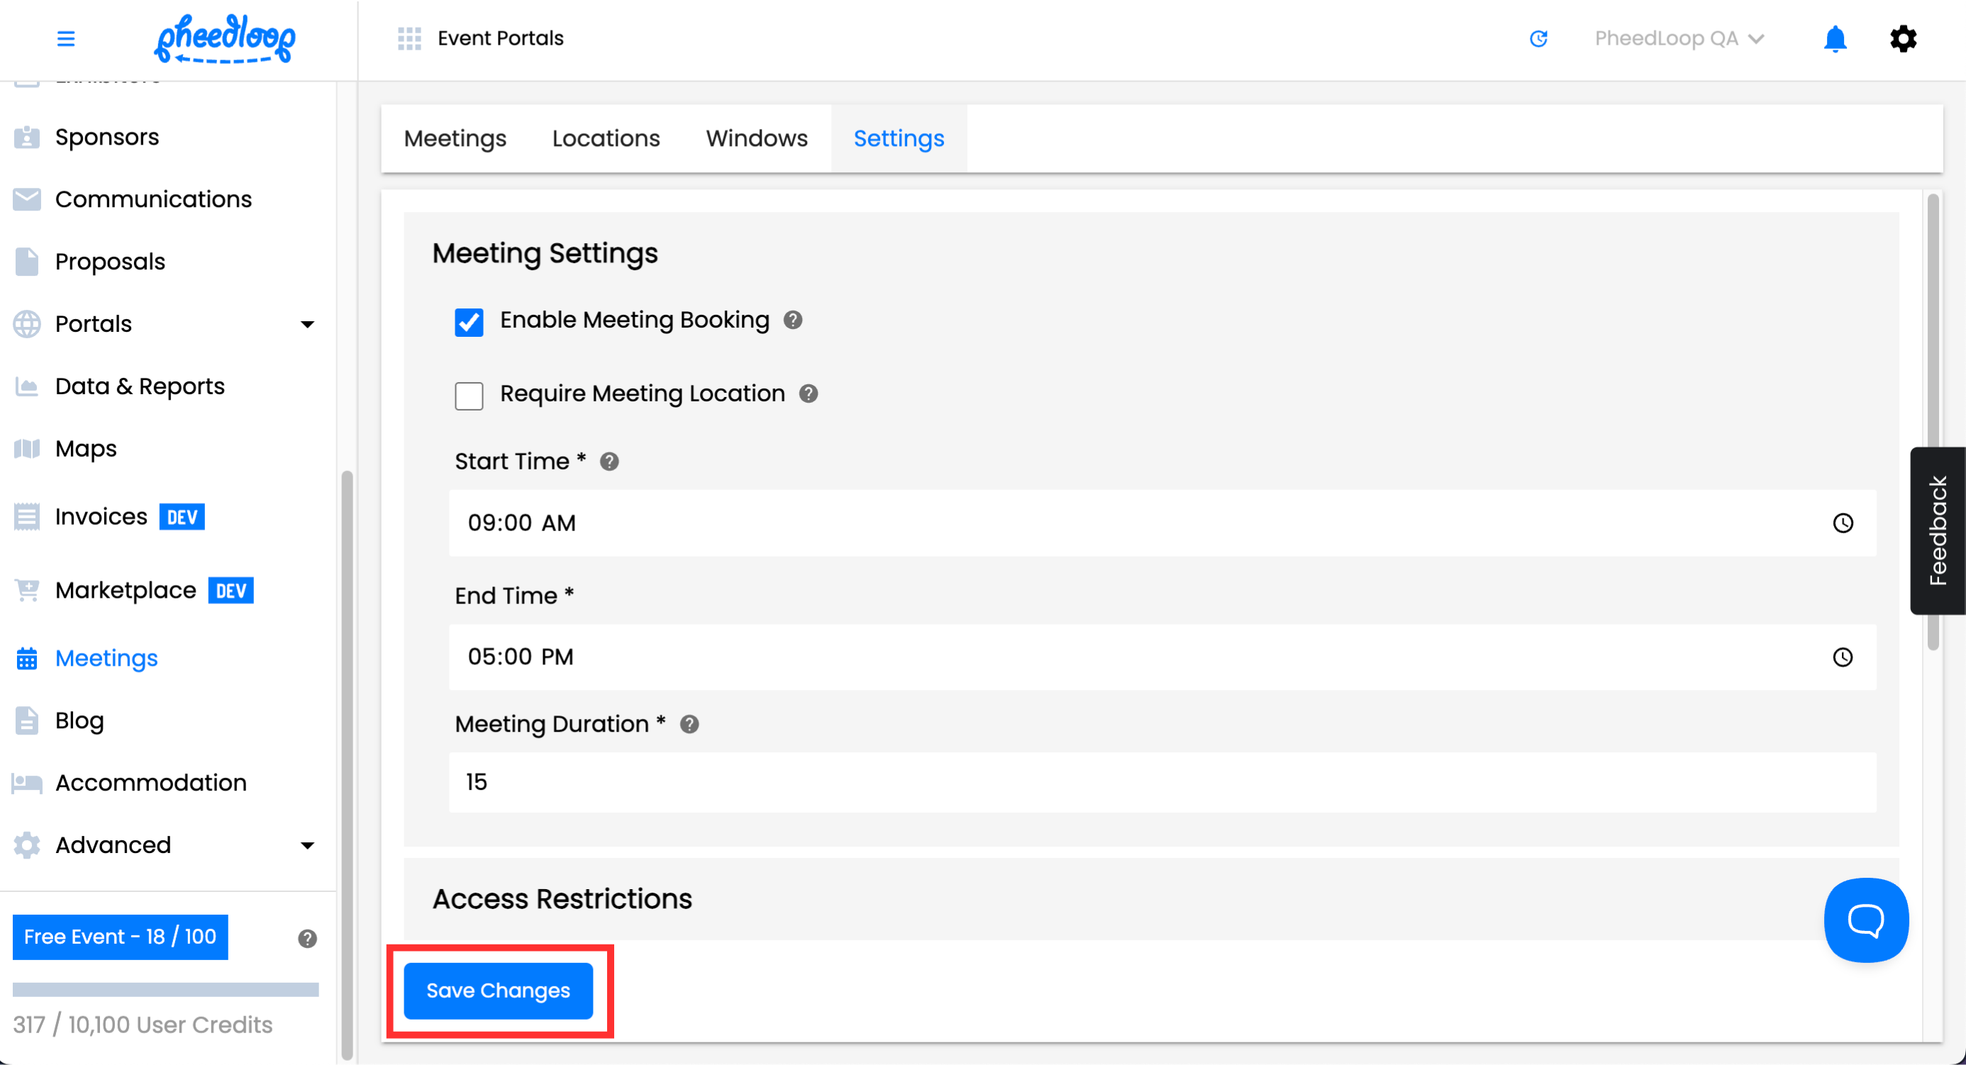
Task: Open the chat support bubble
Action: click(1865, 919)
